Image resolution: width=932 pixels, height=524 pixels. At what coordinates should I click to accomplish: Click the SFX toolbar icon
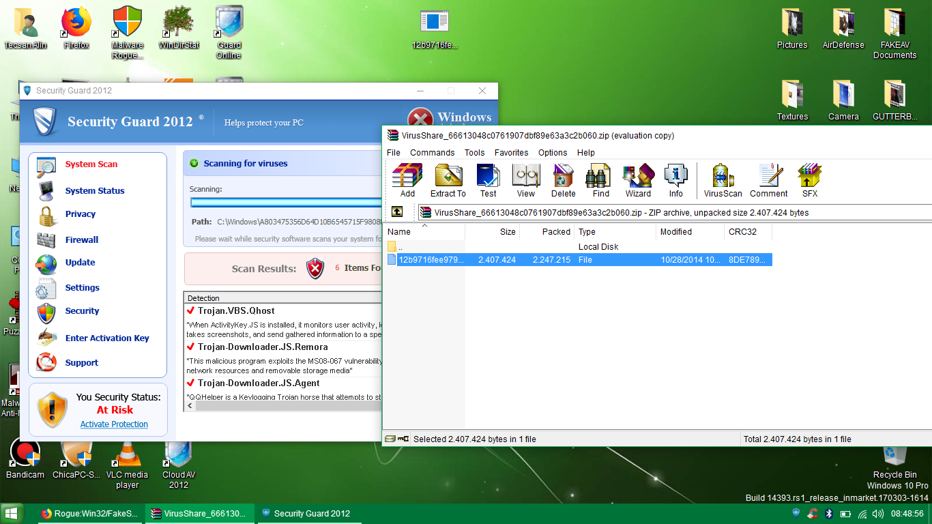coord(809,180)
